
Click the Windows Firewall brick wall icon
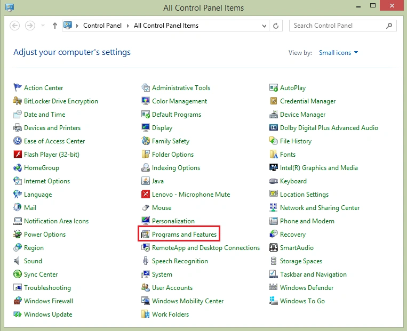[18, 301]
